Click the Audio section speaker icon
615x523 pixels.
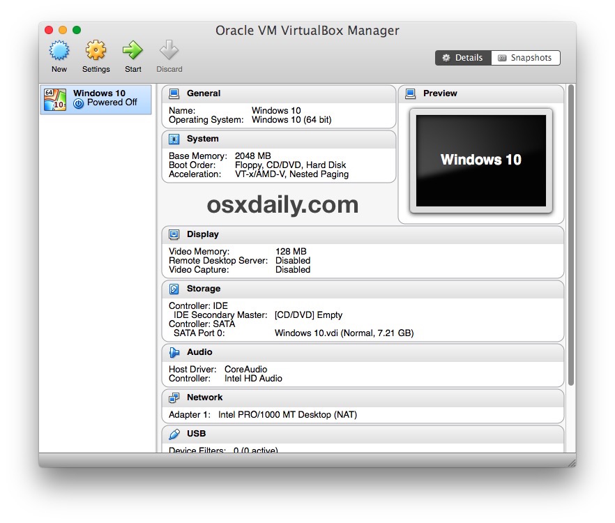pos(176,352)
